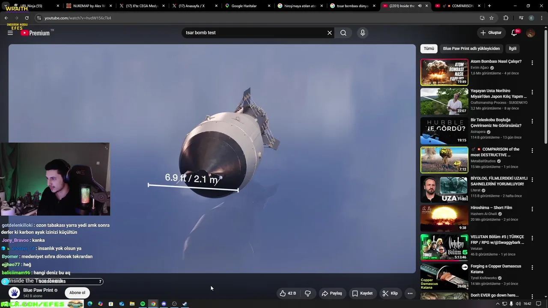The height and width of the screenshot is (308, 548).
Task: Open Blue Paw Print channel name
Action: [38, 290]
